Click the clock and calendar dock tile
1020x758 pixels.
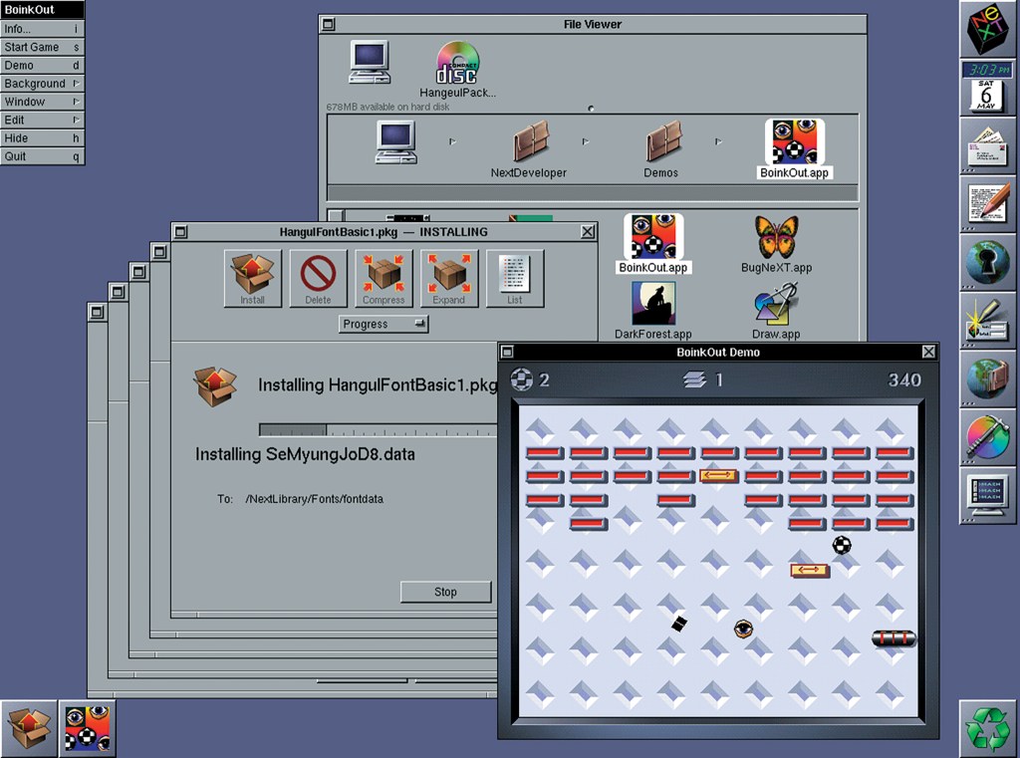coord(987,88)
